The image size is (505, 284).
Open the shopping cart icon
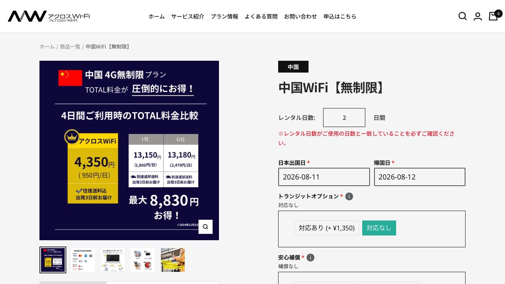point(493,16)
